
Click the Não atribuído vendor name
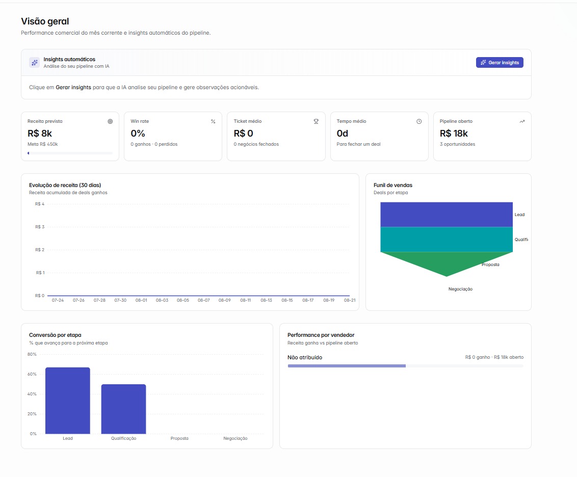(305, 357)
